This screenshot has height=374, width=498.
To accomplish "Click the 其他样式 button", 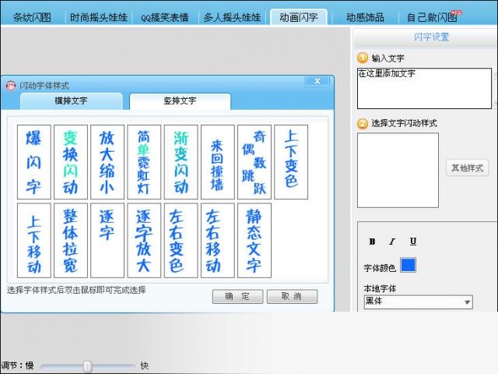I will (467, 168).
